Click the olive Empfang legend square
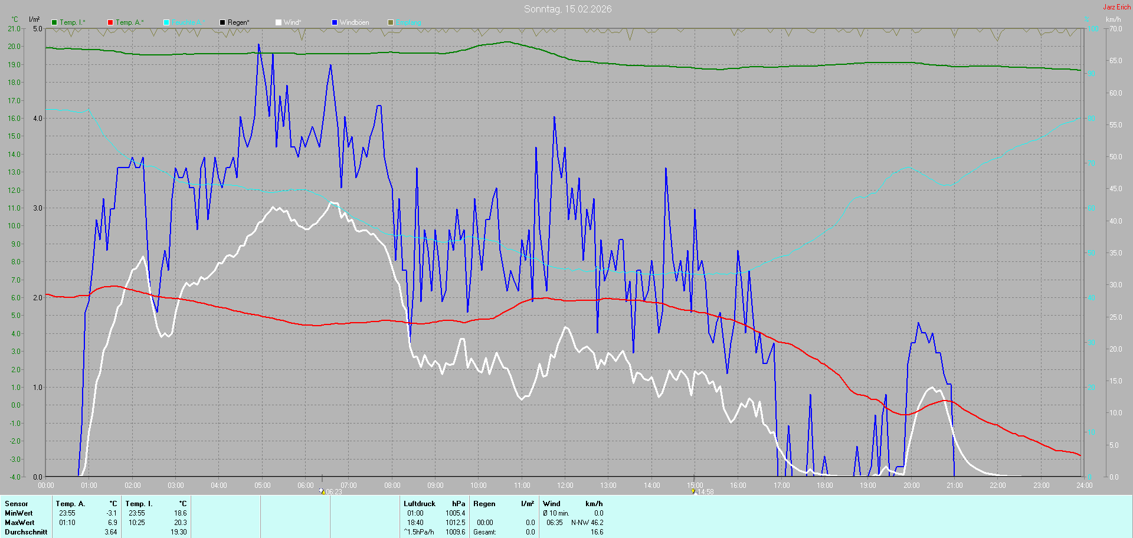This screenshot has height=538, width=1133. 391,22
